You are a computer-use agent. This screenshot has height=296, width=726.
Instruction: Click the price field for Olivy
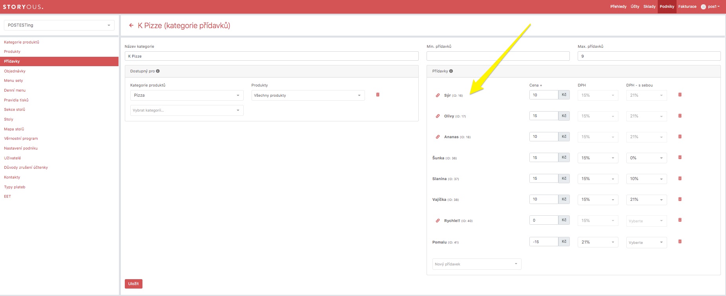(x=544, y=116)
